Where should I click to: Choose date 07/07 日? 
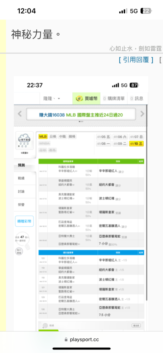coord(137,137)
